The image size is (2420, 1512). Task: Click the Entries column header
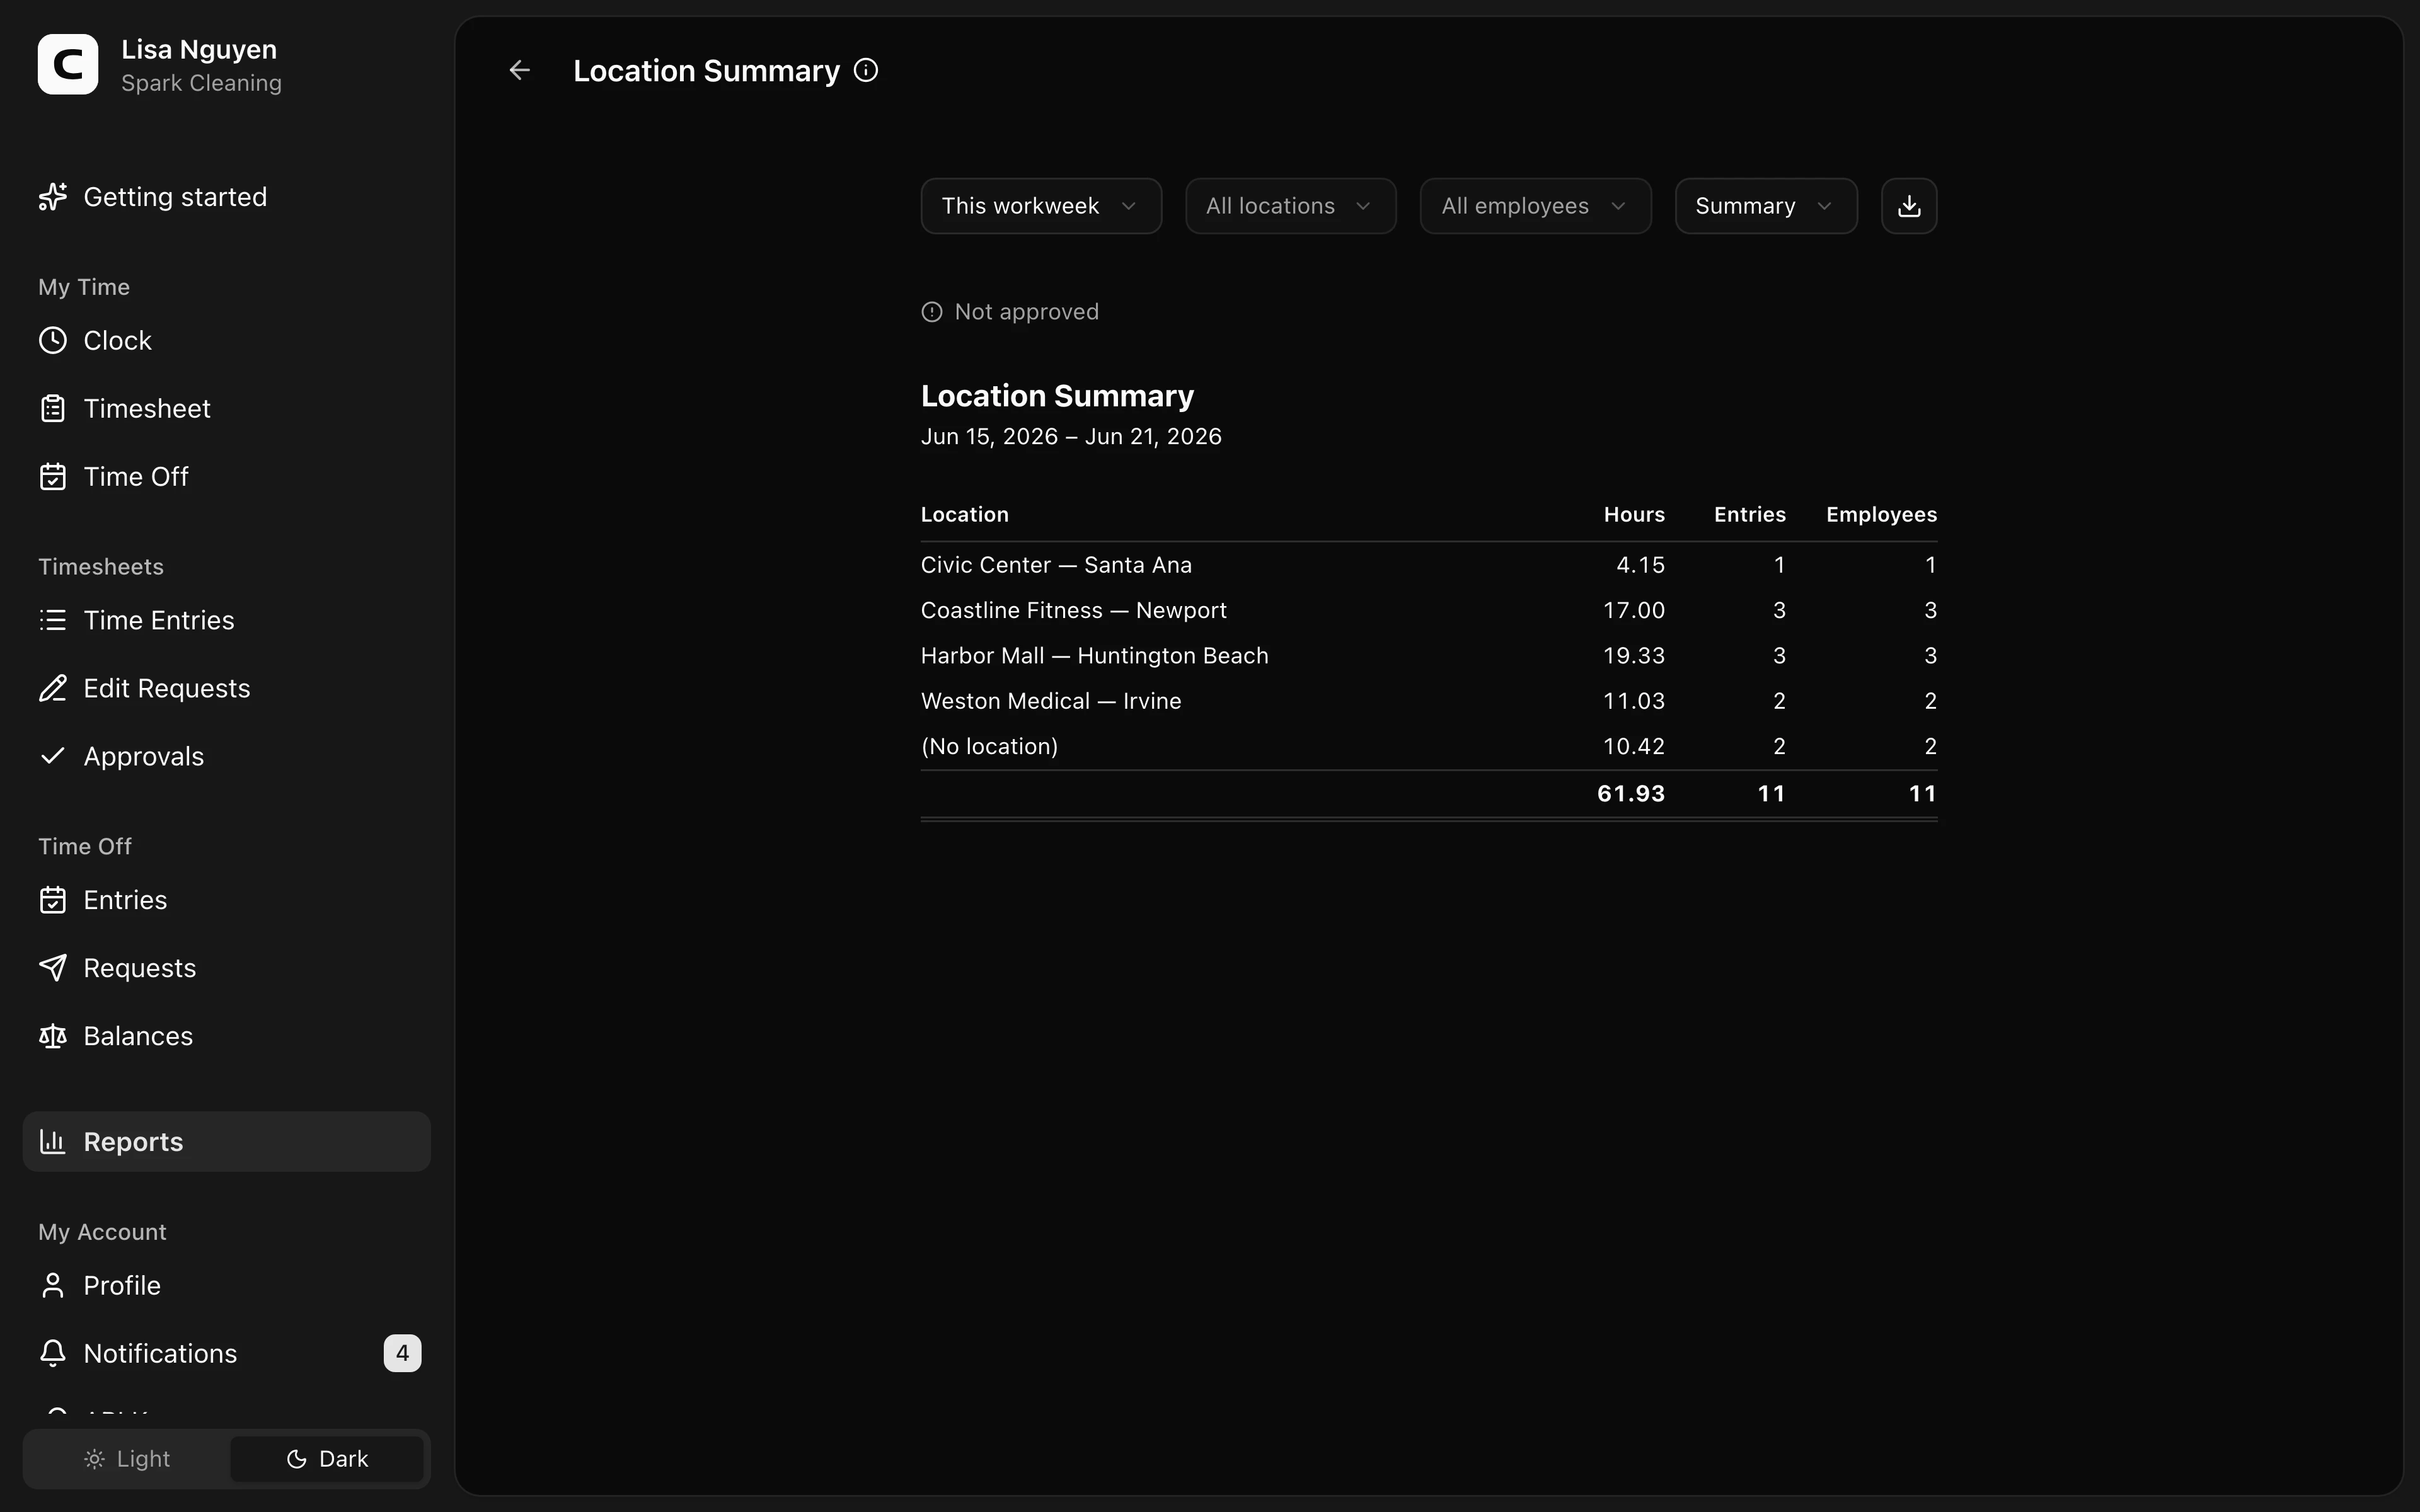click(1749, 515)
